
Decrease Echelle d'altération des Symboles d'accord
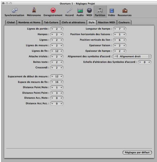coord(140,62)
